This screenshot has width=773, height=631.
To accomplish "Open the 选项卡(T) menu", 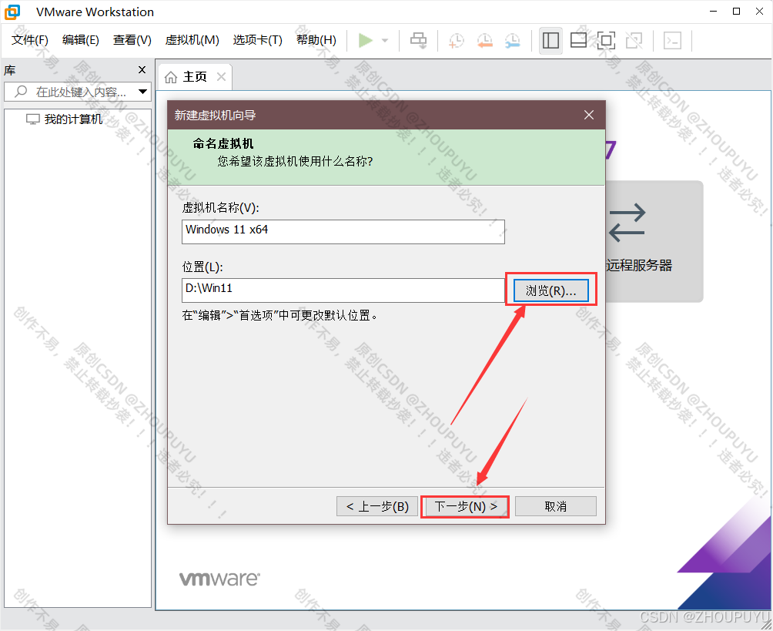I will pos(258,40).
